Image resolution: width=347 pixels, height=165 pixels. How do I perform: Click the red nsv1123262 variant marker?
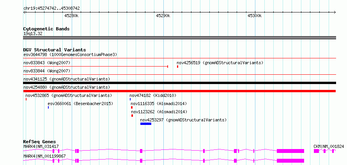tap(132, 116)
